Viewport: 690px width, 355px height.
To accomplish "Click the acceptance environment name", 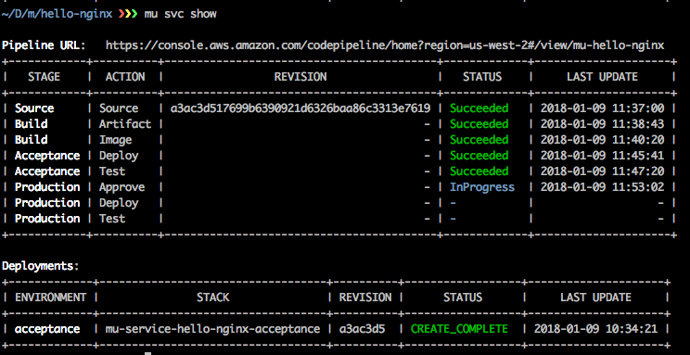I will [x=47, y=329].
